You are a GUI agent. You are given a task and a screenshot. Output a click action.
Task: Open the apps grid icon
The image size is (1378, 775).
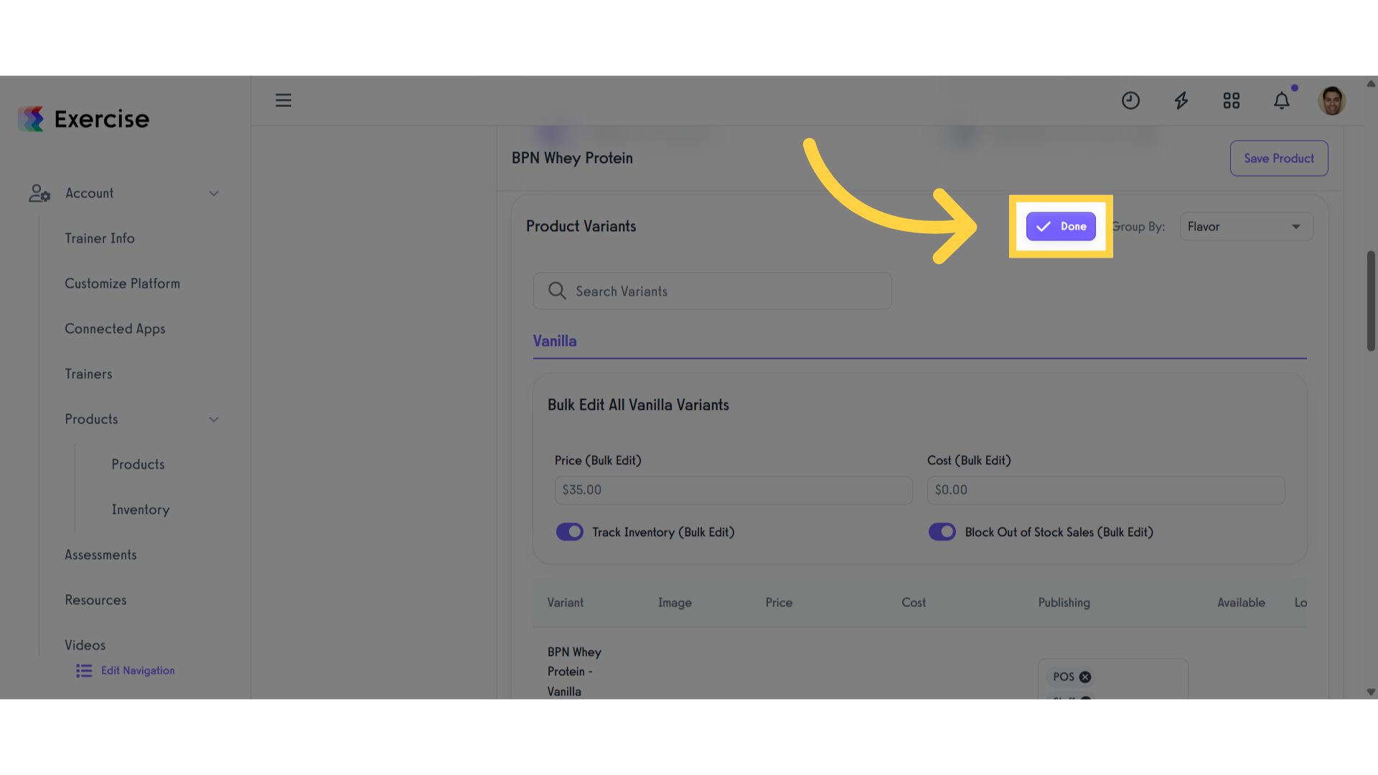pyautogui.click(x=1232, y=100)
